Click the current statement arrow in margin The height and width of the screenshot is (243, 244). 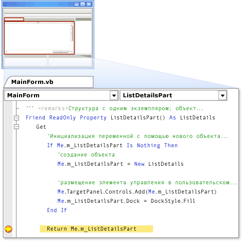[8, 229]
